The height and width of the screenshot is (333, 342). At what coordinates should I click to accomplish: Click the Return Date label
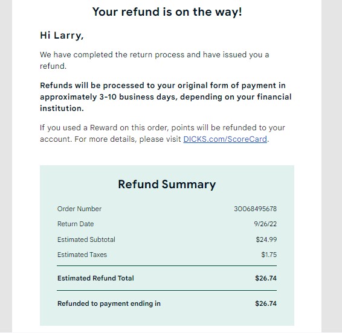tap(76, 224)
